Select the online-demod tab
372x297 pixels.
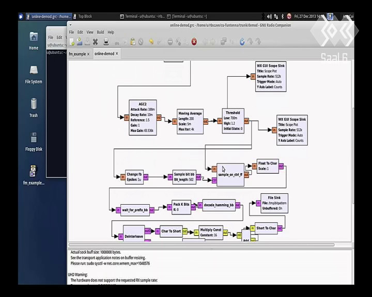pyautogui.click(x=104, y=54)
